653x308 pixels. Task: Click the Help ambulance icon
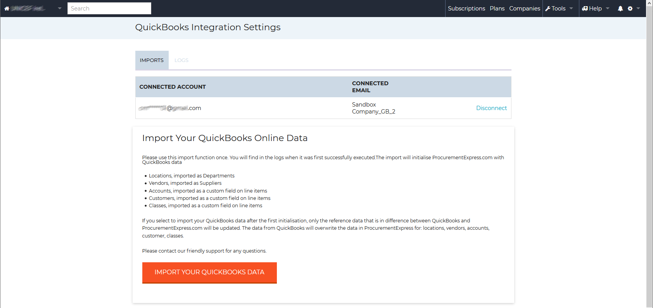pos(585,9)
